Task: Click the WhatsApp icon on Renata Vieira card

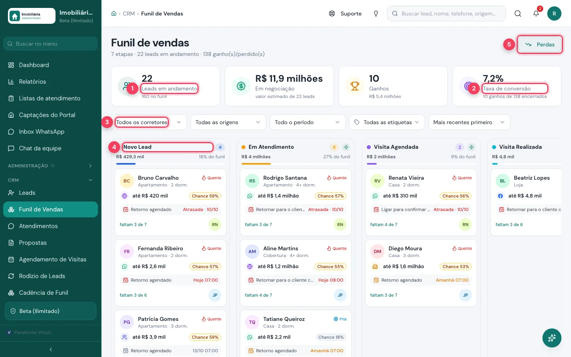Action: point(375,196)
